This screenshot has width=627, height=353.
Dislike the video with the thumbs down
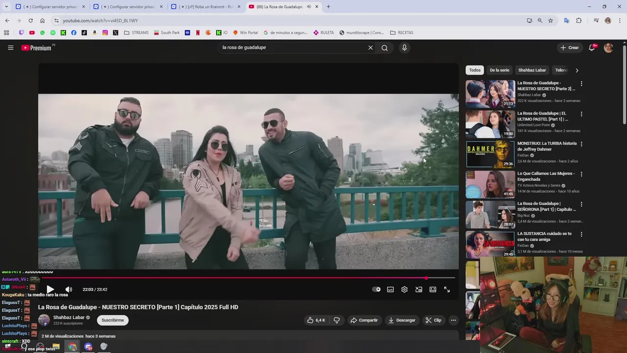[x=337, y=320]
